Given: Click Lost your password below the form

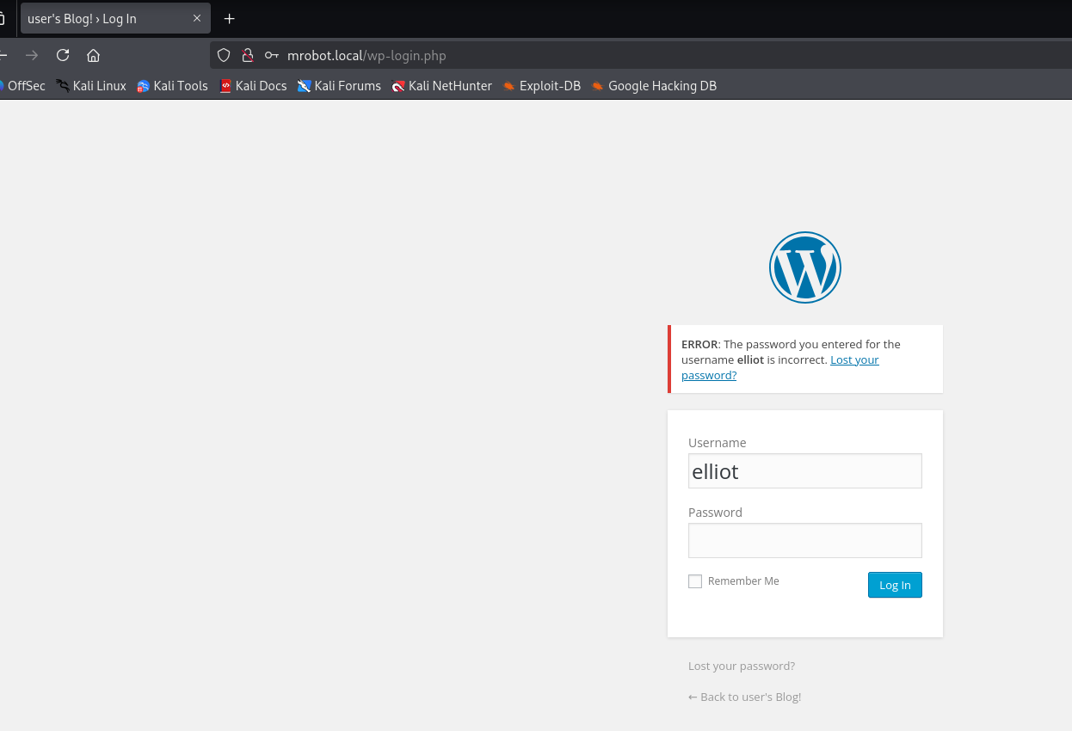Looking at the screenshot, I should pos(741,666).
